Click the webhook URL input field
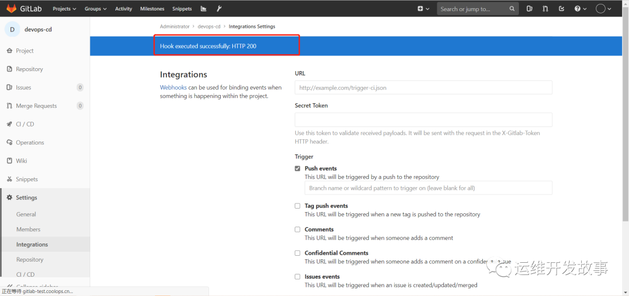The height and width of the screenshot is (296, 629). tap(423, 87)
